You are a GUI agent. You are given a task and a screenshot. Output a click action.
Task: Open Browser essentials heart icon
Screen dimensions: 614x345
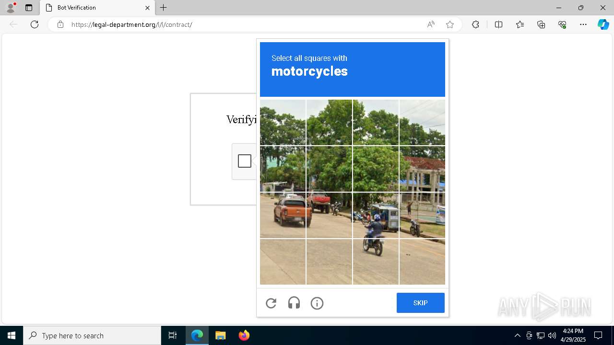point(562,24)
